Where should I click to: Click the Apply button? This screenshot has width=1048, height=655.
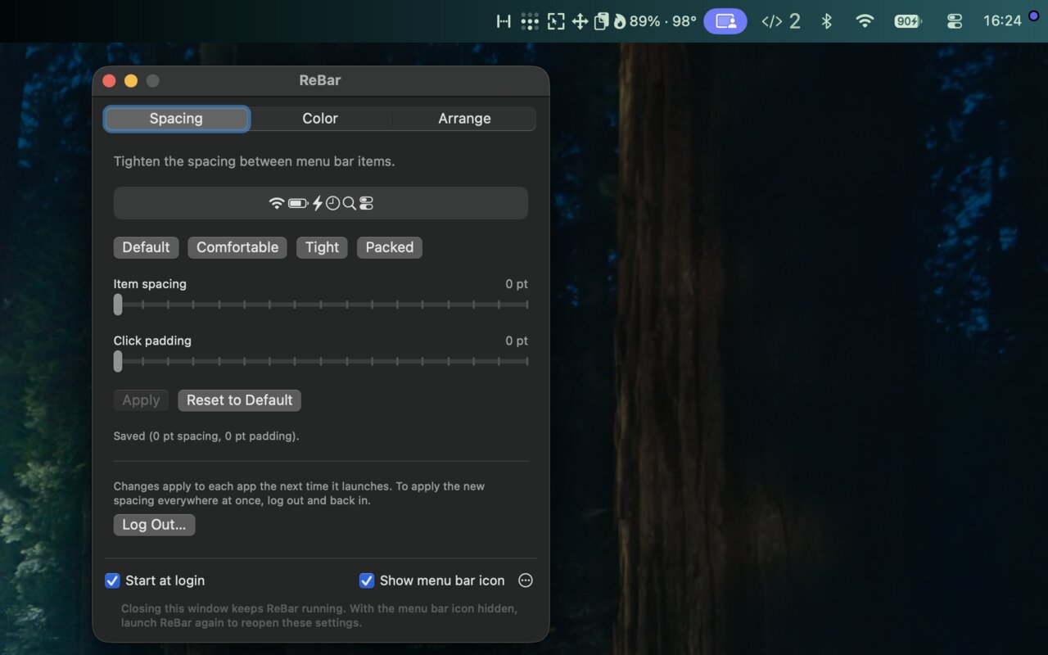[141, 400]
